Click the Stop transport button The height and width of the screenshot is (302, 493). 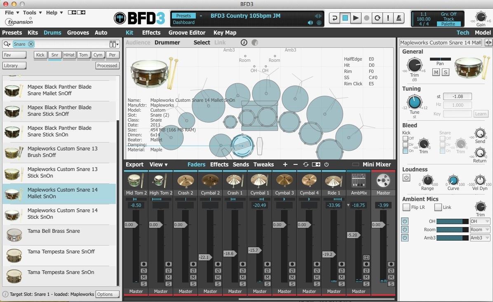pos(345,18)
